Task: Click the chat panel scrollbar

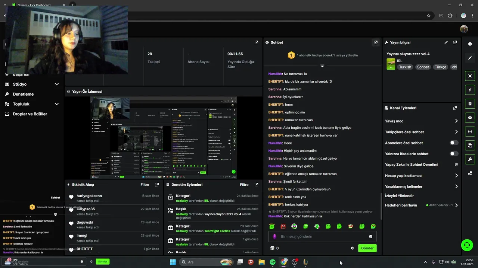Action: 381,206
